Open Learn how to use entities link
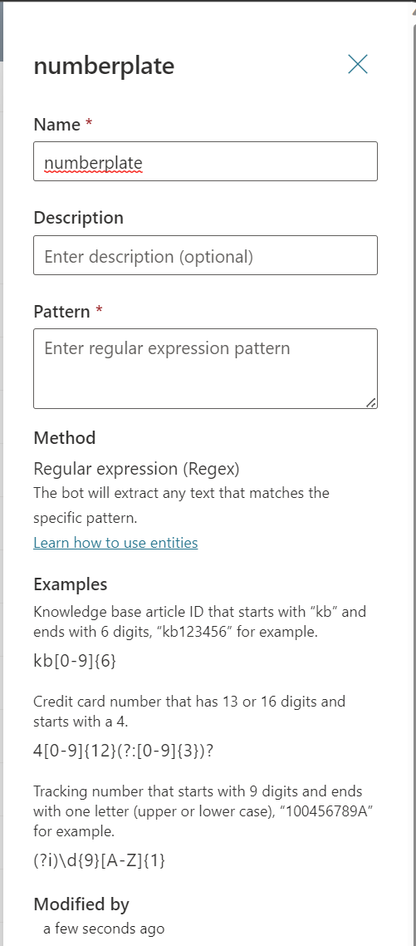The image size is (416, 946). [x=115, y=542]
